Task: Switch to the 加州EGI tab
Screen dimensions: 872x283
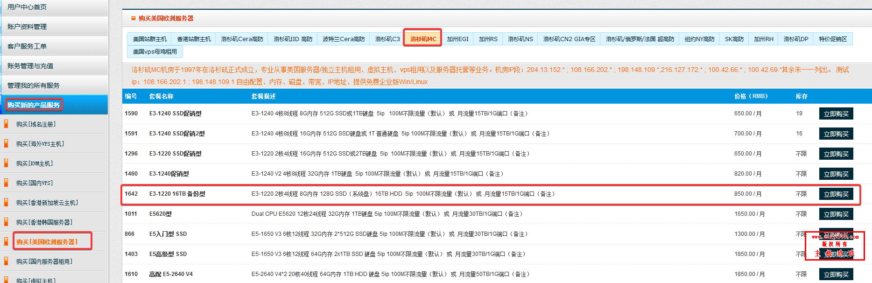Action: click(x=457, y=39)
